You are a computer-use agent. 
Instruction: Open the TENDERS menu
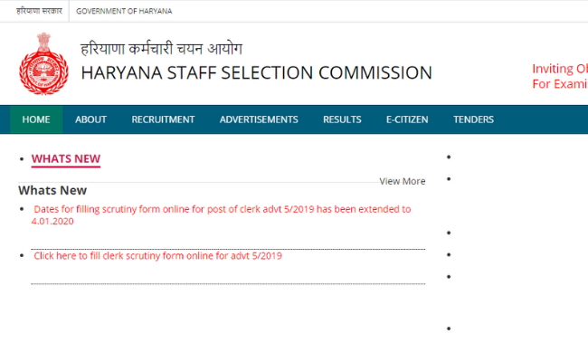point(473,119)
